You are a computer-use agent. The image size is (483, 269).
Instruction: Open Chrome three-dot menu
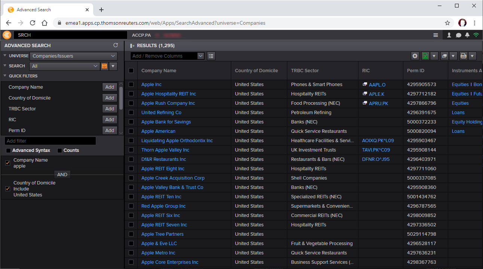[475, 23]
